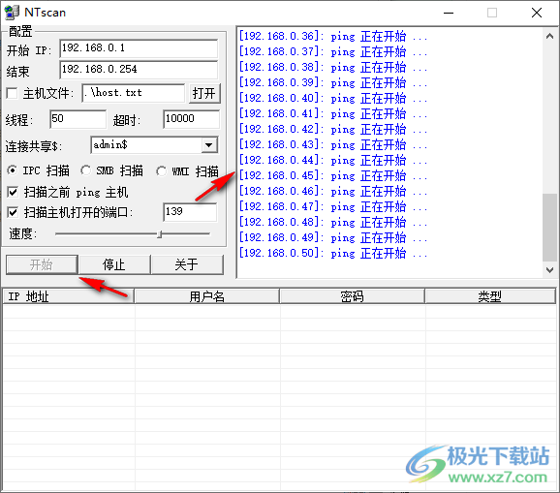Click log line [192.168.0.45]

(333, 175)
